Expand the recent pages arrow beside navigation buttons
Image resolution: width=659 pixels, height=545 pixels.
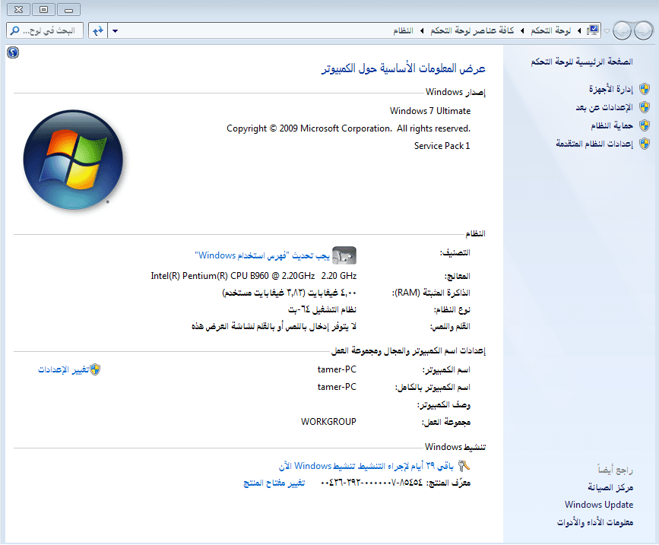[x=607, y=31]
